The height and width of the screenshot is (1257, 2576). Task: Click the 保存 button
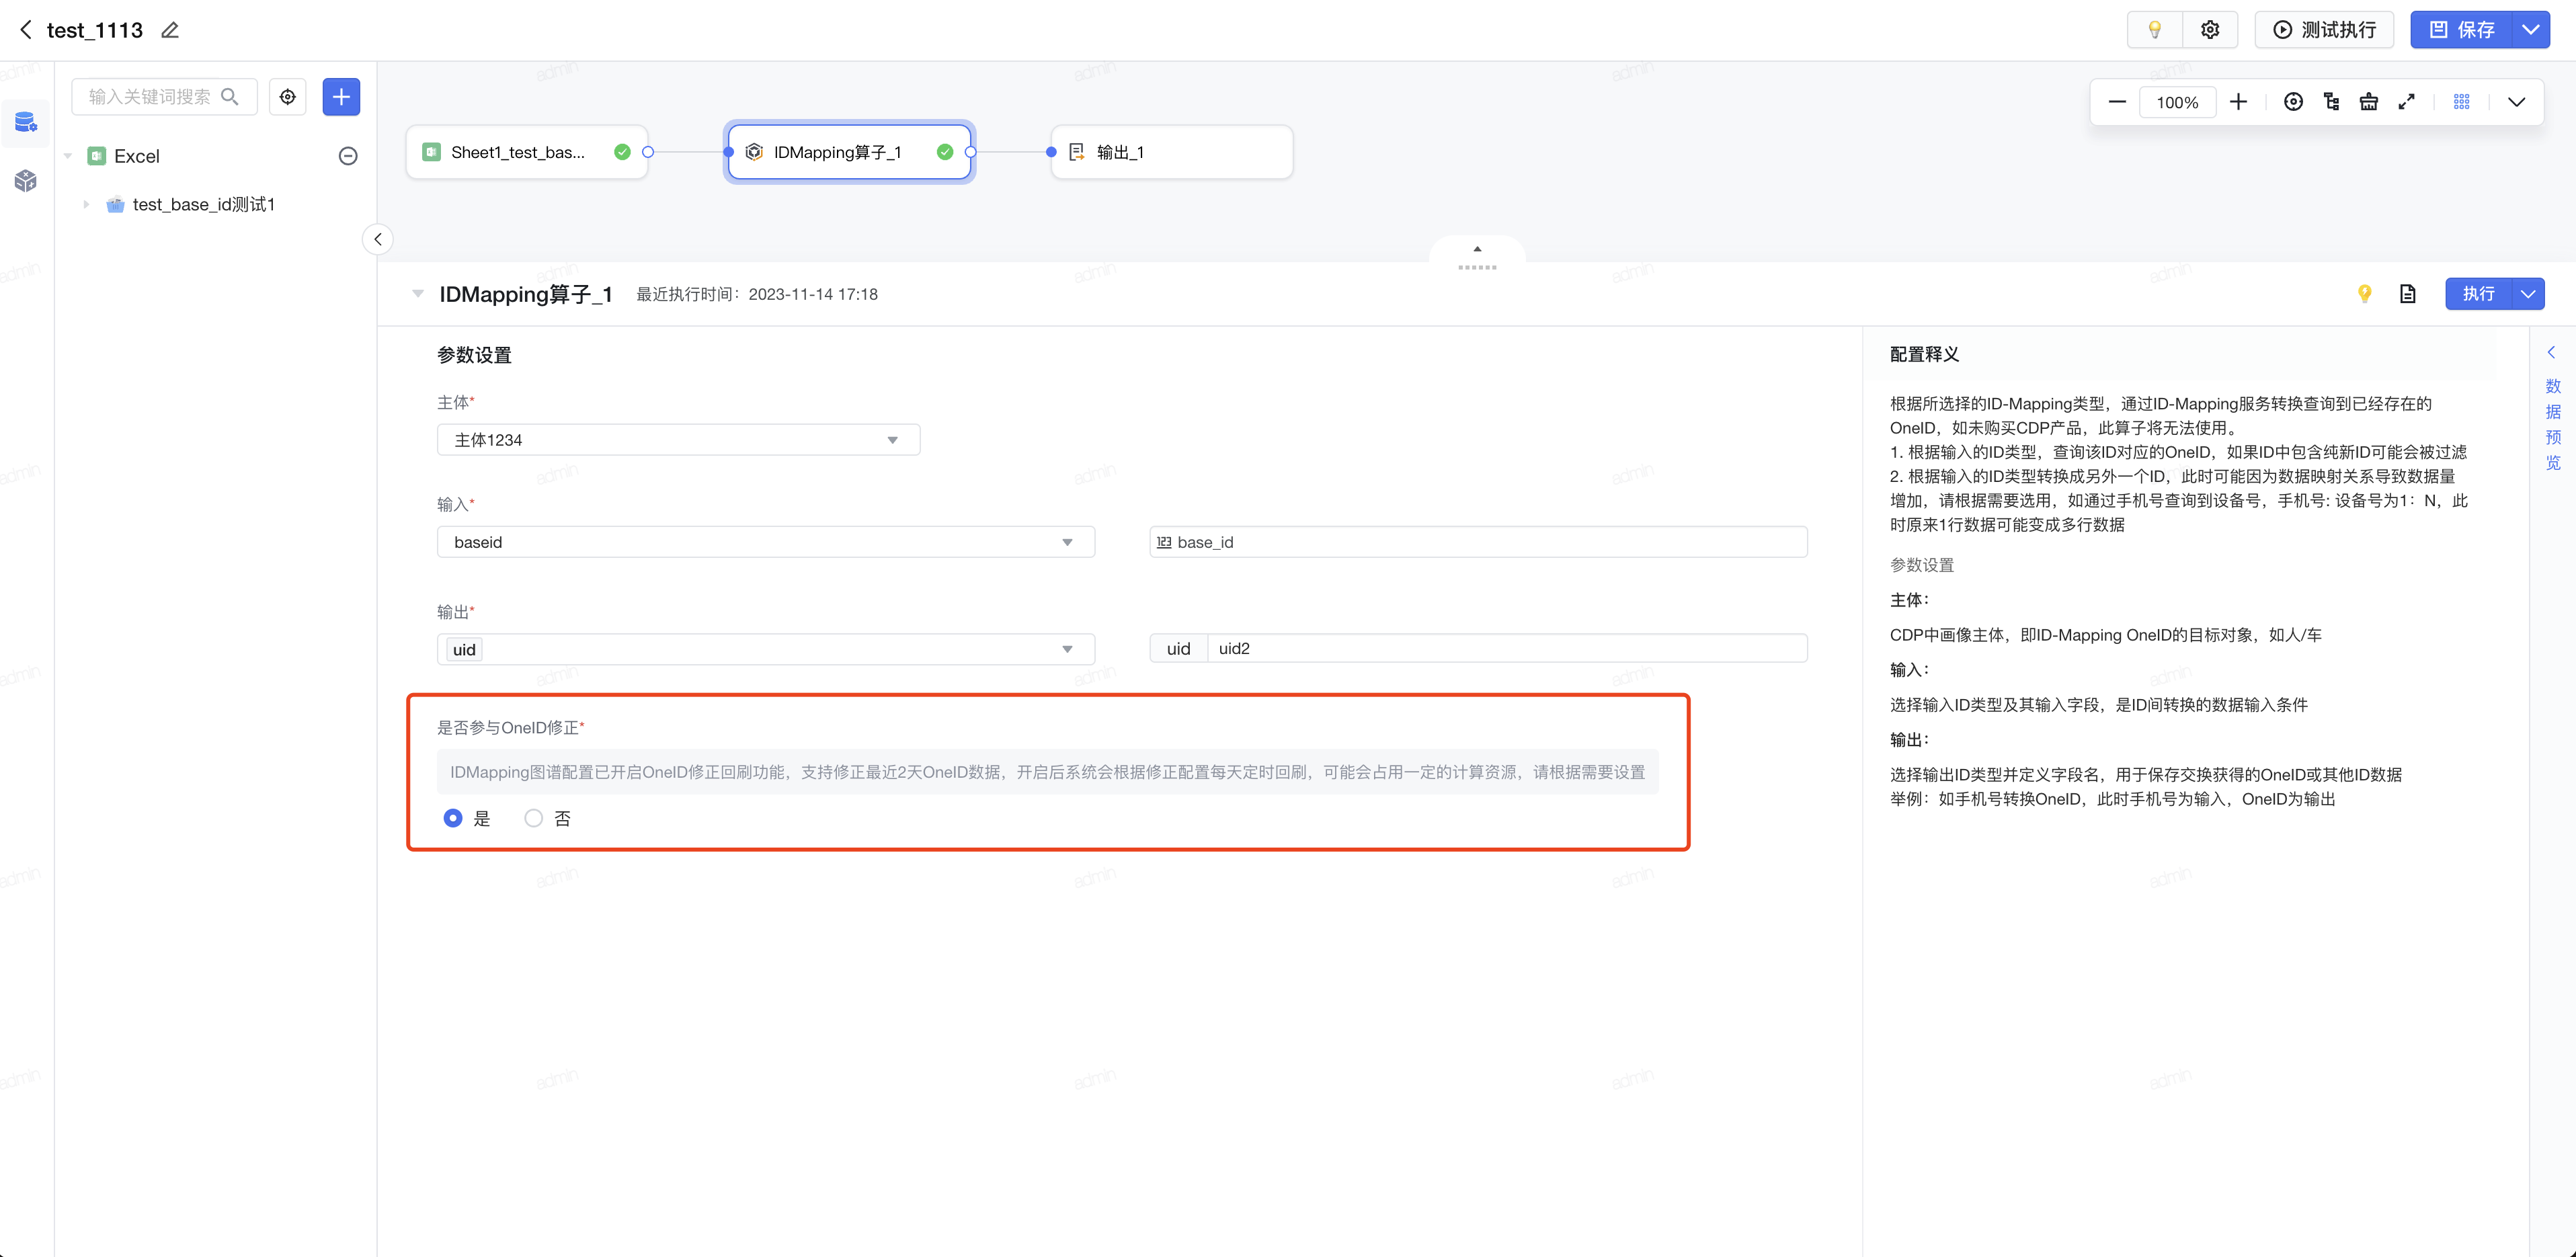click(2461, 30)
